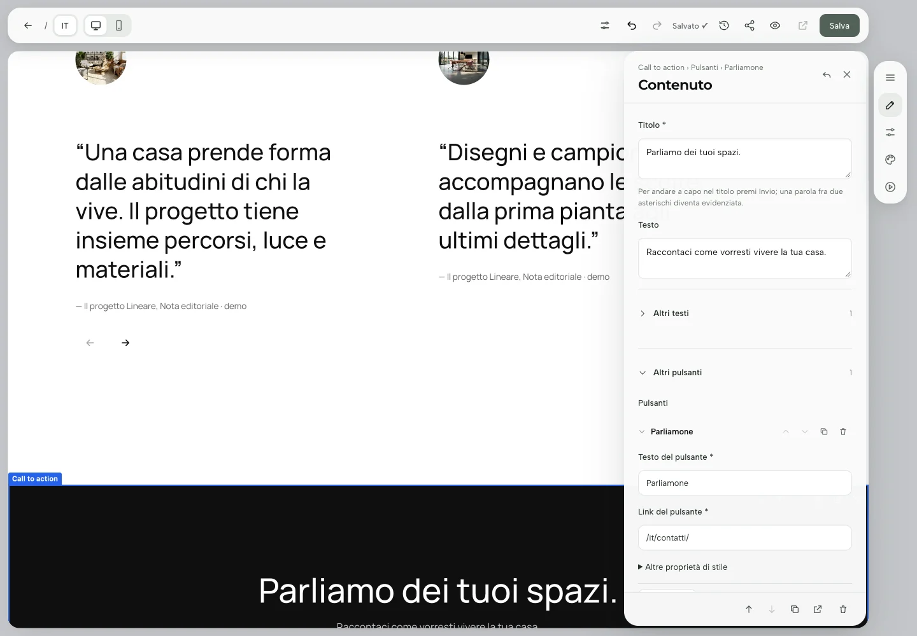917x636 pixels.
Task: Open the hamburger menu in right sidebar
Action: point(890,78)
